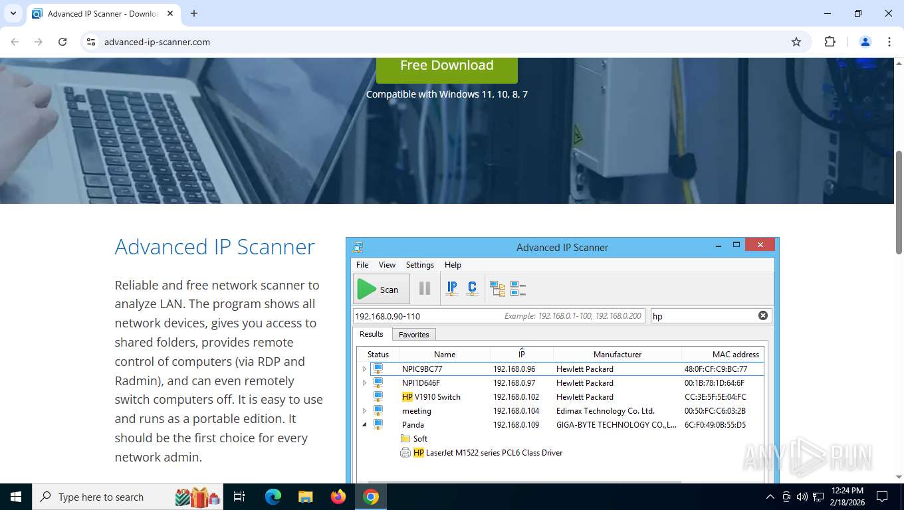Open the Windows Start menu
Viewport: 904px width, 510px height.
[x=15, y=497]
